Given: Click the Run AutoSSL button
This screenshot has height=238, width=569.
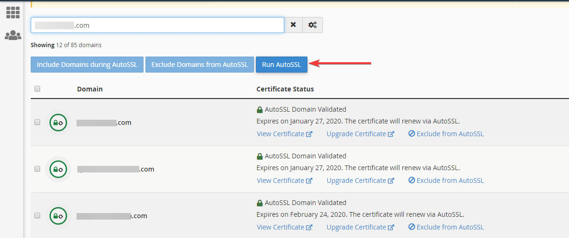Looking at the screenshot, I should coord(281,65).
